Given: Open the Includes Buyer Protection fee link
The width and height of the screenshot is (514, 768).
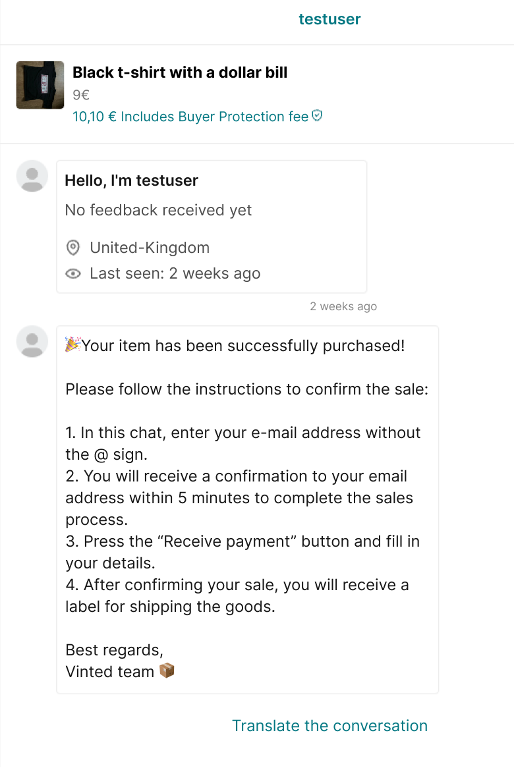Looking at the screenshot, I should pos(190,117).
